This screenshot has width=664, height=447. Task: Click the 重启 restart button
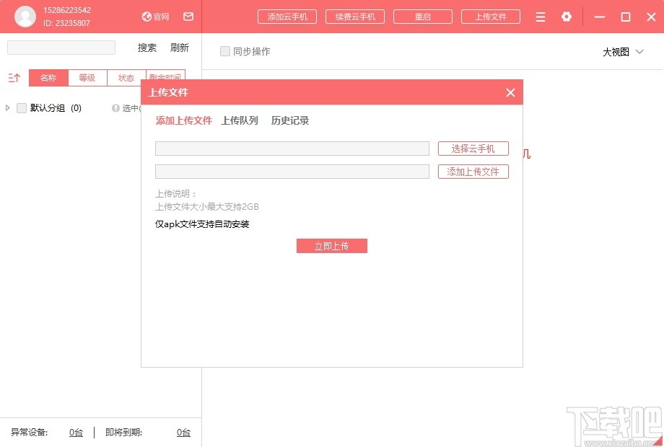point(422,16)
